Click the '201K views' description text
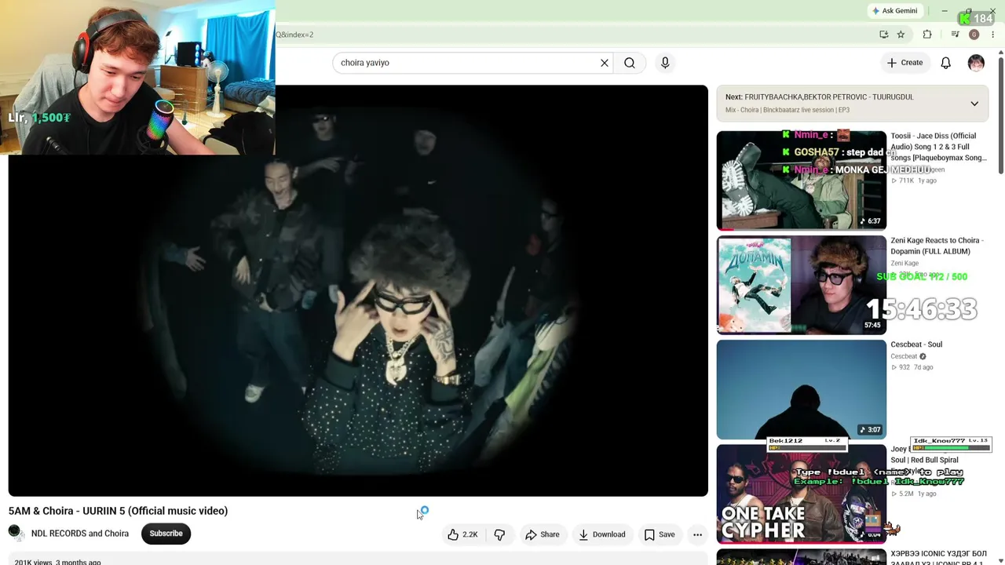This screenshot has width=1005, height=565. coord(33,562)
